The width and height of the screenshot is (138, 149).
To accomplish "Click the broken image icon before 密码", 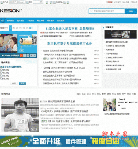I will [x=27, y=2].
